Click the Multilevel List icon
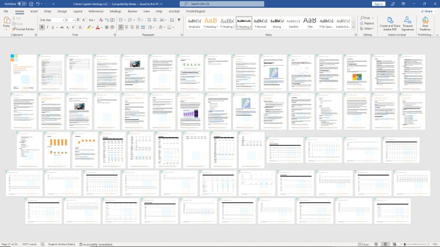This screenshot has width=440, height=247. click(x=139, y=20)
